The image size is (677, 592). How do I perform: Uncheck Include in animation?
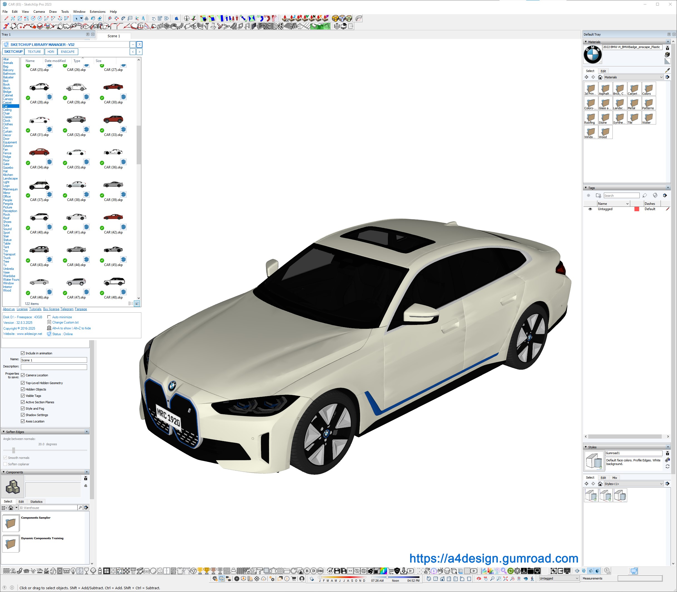click(x=23, y=353)
